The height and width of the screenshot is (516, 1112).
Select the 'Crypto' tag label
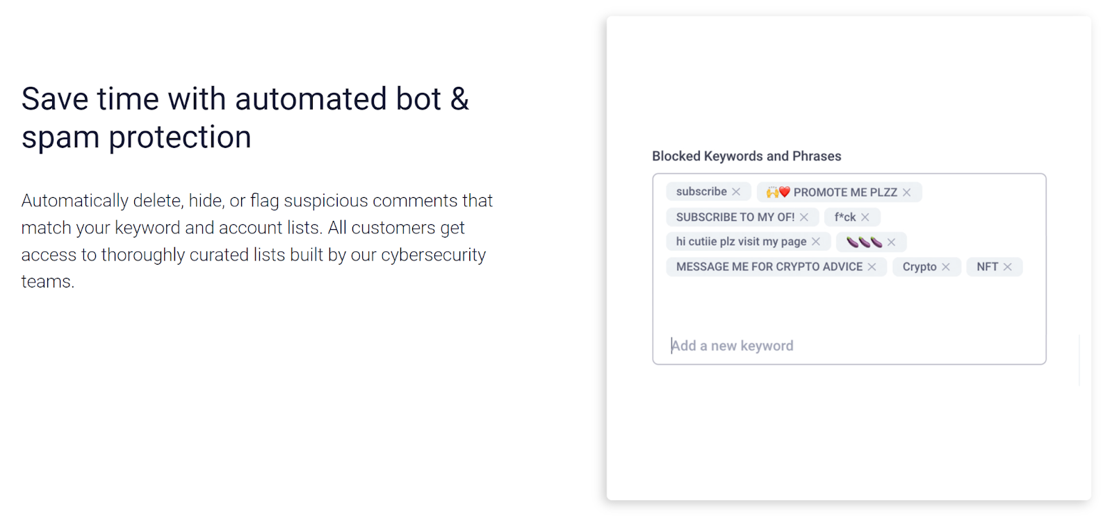tap(919, 267)
